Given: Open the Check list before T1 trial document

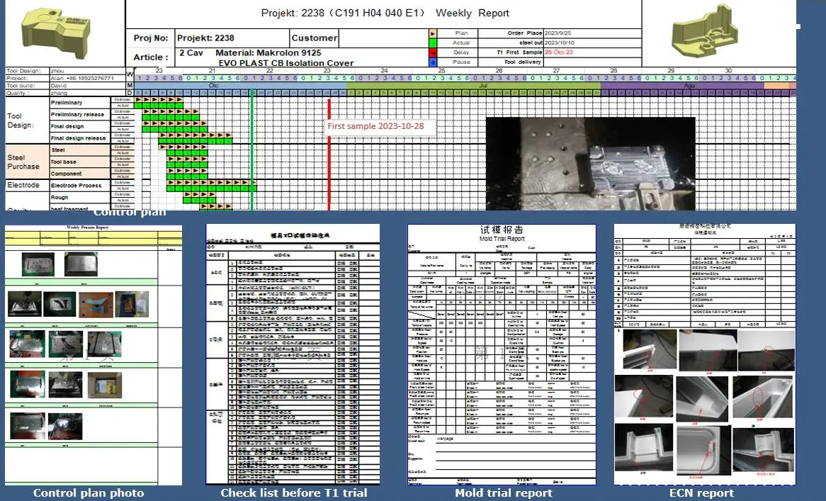Looking at the screenshot, I should click(293, 354).
